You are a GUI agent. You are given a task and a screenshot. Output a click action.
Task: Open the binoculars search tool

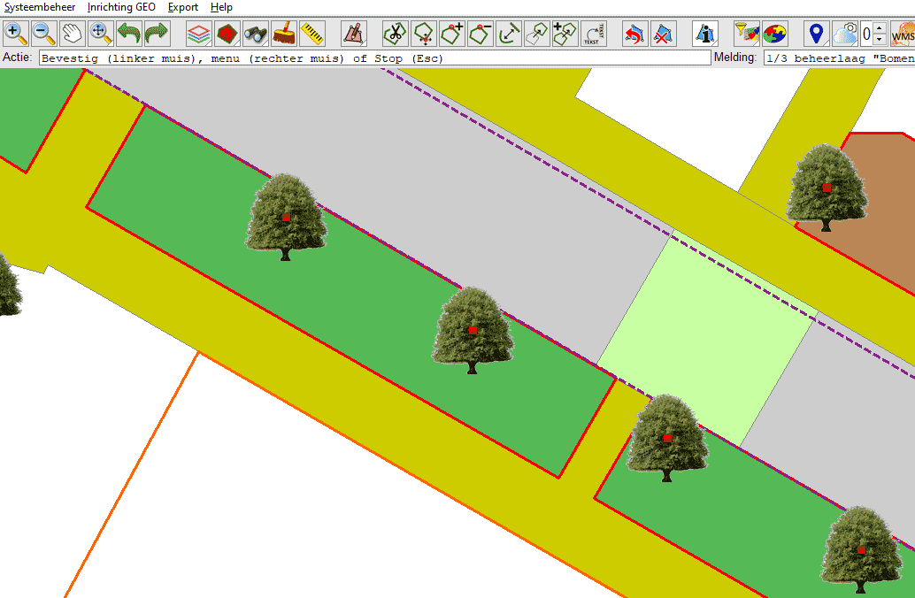[x=256, y=34]
